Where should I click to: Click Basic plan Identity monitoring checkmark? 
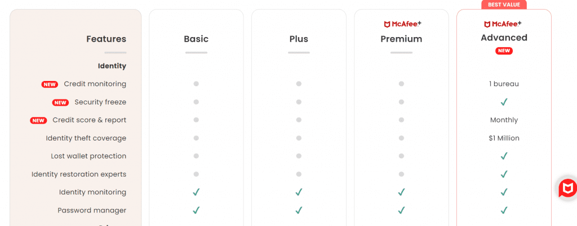point(196,192)
